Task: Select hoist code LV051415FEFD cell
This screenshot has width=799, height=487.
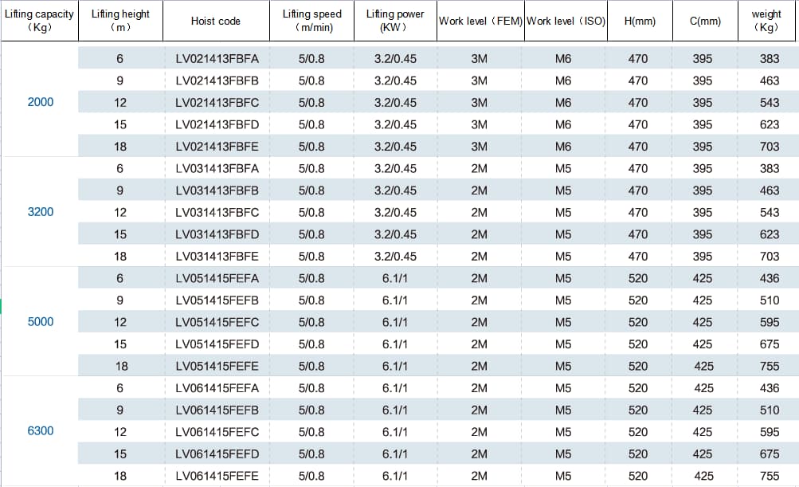Action: pos(217,344)
